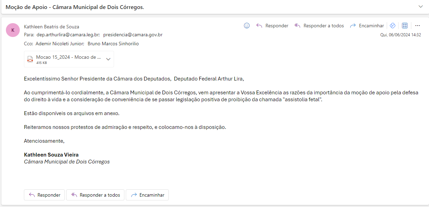Click recipient presidencia@camara.gov.br
The height and width of the screenshot is (207, 429).
(133, 35)
